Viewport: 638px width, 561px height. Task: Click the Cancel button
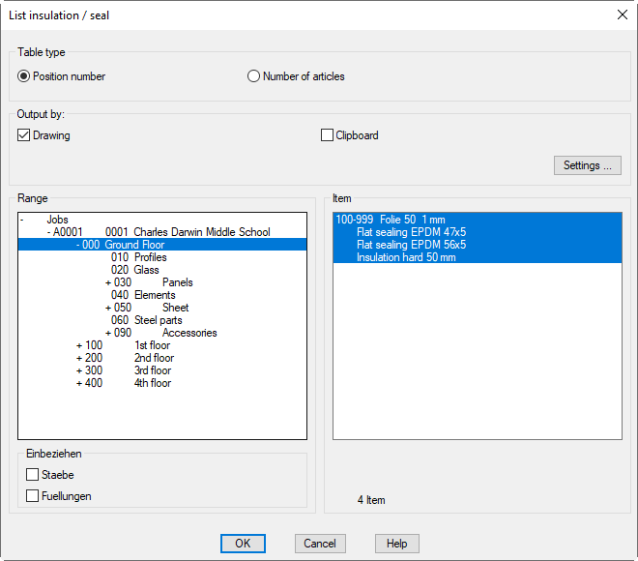[x=320, y=544]
